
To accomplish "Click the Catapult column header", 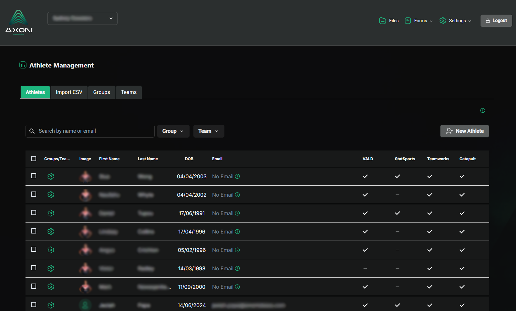I will tap(468, 159).
